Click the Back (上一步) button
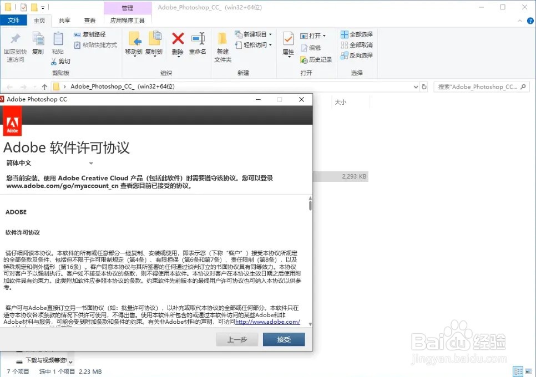Viewport: 536px width, 377px height. [x=237, y=339]
